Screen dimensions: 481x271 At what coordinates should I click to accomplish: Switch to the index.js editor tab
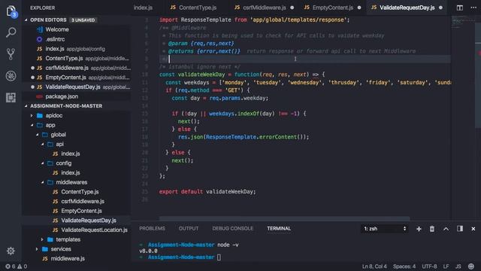143,8
